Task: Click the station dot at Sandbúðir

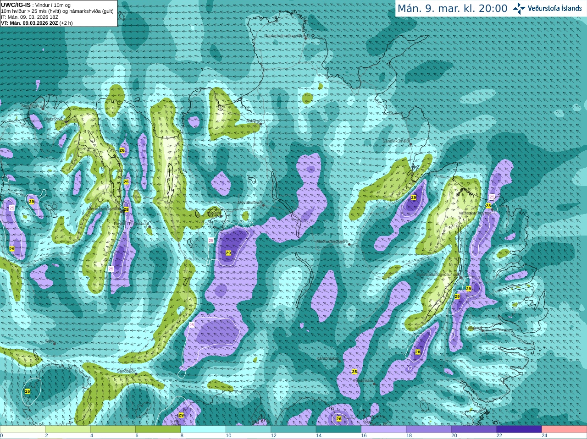Action: click(x=136, y=374)
